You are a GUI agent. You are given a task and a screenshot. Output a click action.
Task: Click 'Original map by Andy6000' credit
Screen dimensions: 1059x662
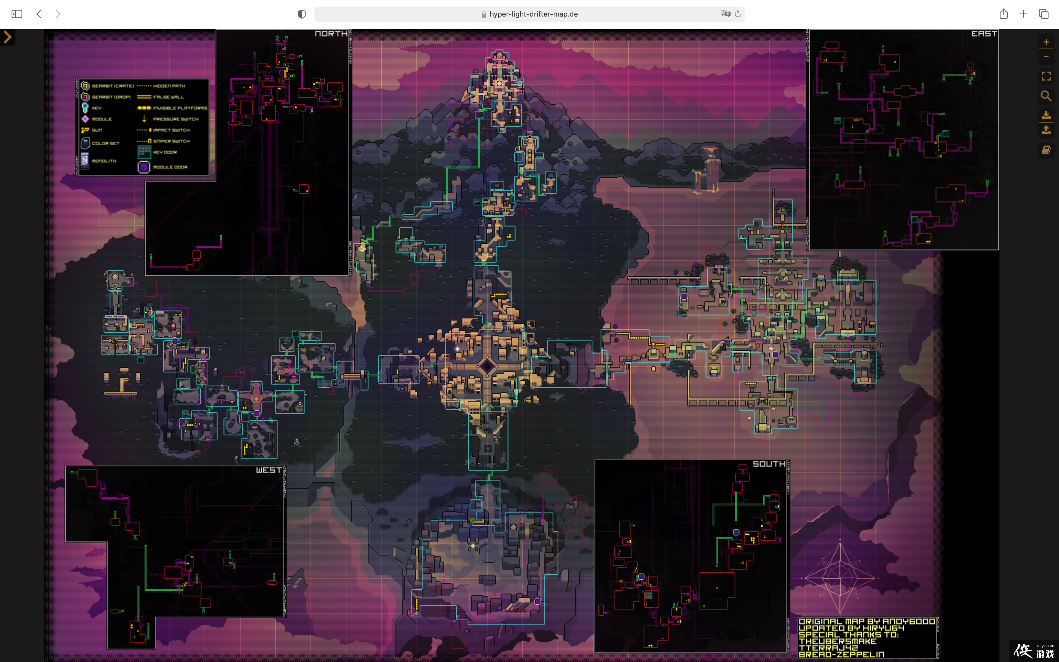pos(867,621)
